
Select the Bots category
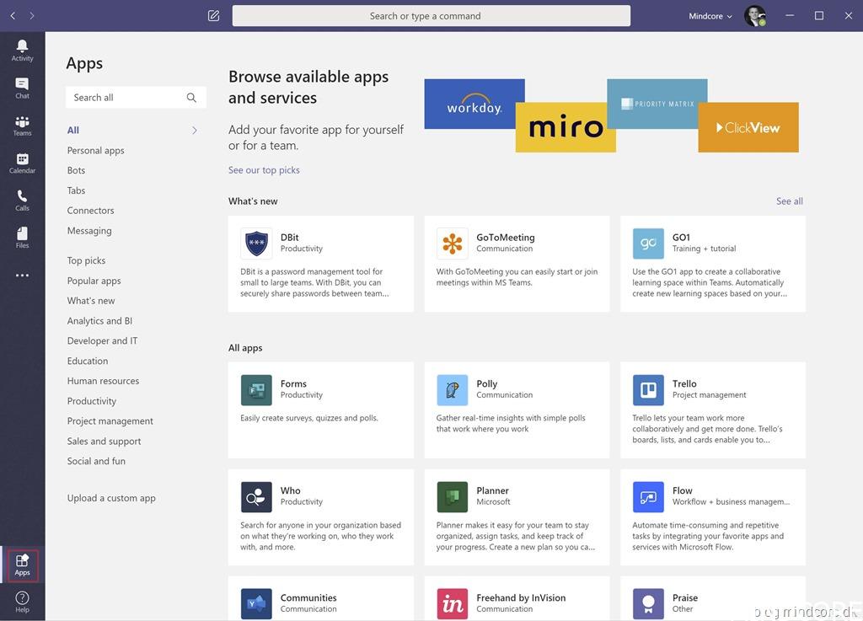tap(76, 170)
